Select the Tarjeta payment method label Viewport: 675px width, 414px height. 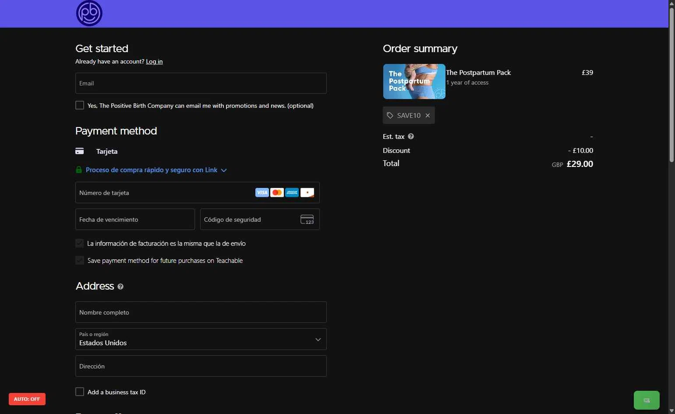[107, 152]
